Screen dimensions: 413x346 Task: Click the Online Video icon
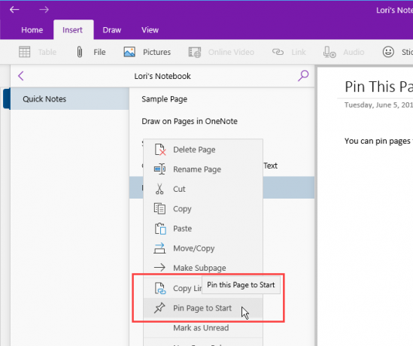[x=195, y=52]
